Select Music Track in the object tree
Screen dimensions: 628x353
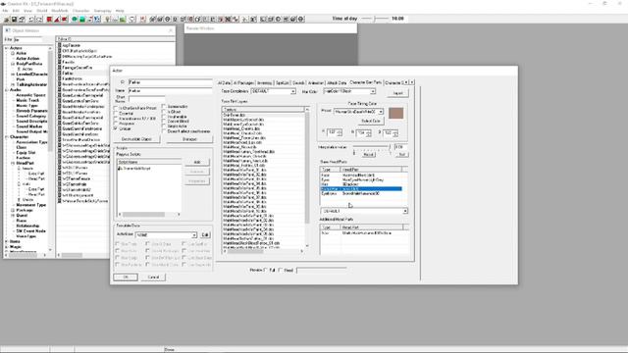coord(27,100)
